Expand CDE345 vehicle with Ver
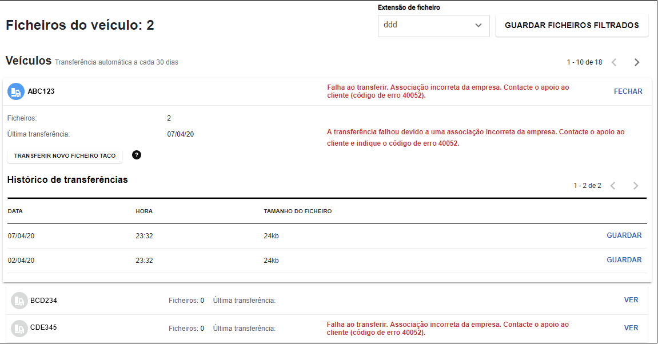The image size is (658, 344). (x=631, y=328)
